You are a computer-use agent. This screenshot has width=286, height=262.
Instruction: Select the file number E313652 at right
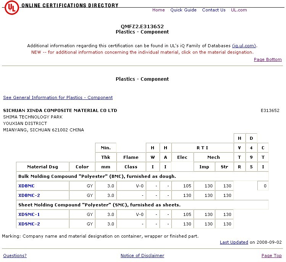(x=270, y=110)
